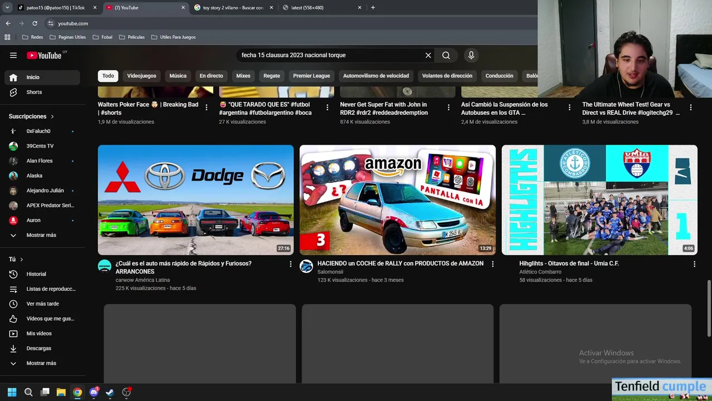Image resolution: width=712 pixels, height=401 pixels.
Task: Expand Mostrar más under subscriptions
Action: (x=42, y=235)
